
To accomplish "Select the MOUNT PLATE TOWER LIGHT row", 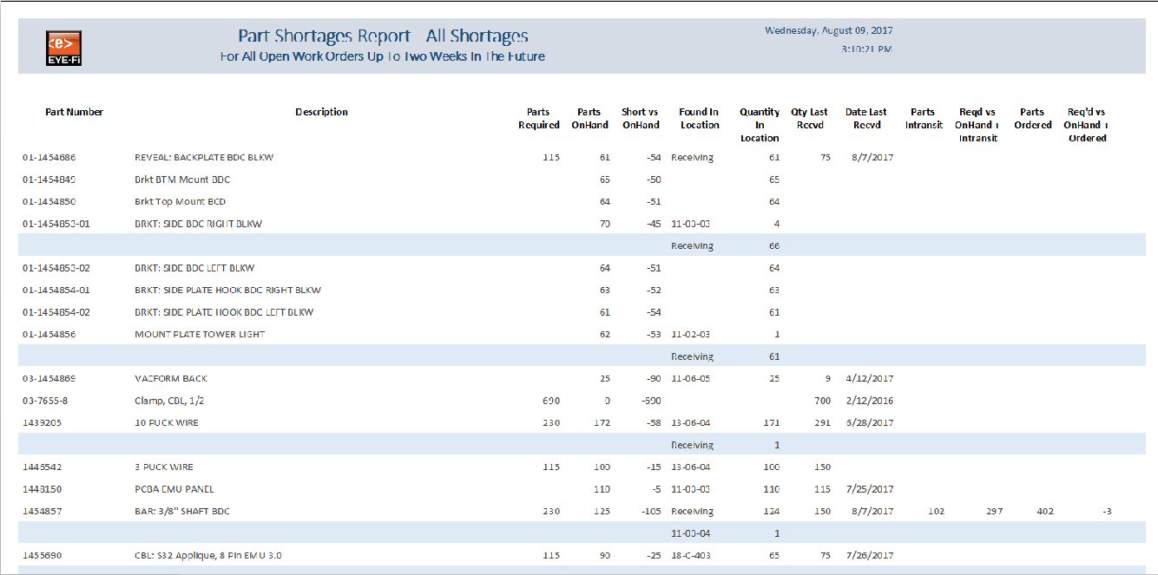I will [x=200, y=335].
